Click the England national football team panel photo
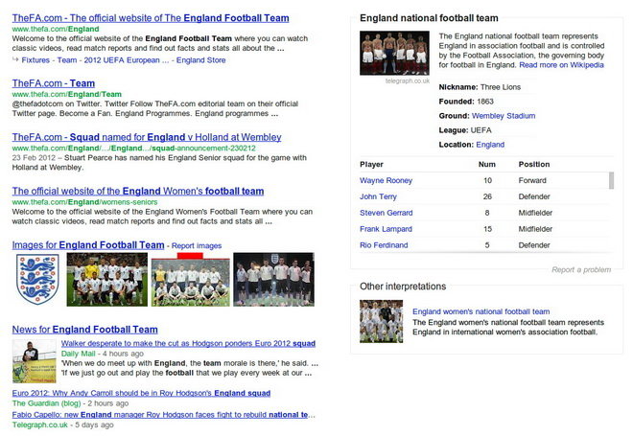633x436 pixels. pos(394,53)
